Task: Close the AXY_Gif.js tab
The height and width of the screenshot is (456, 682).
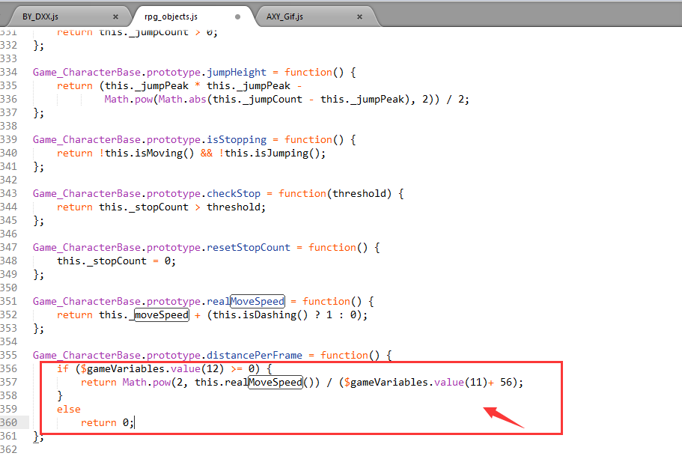Action: (x=359, y=17)
